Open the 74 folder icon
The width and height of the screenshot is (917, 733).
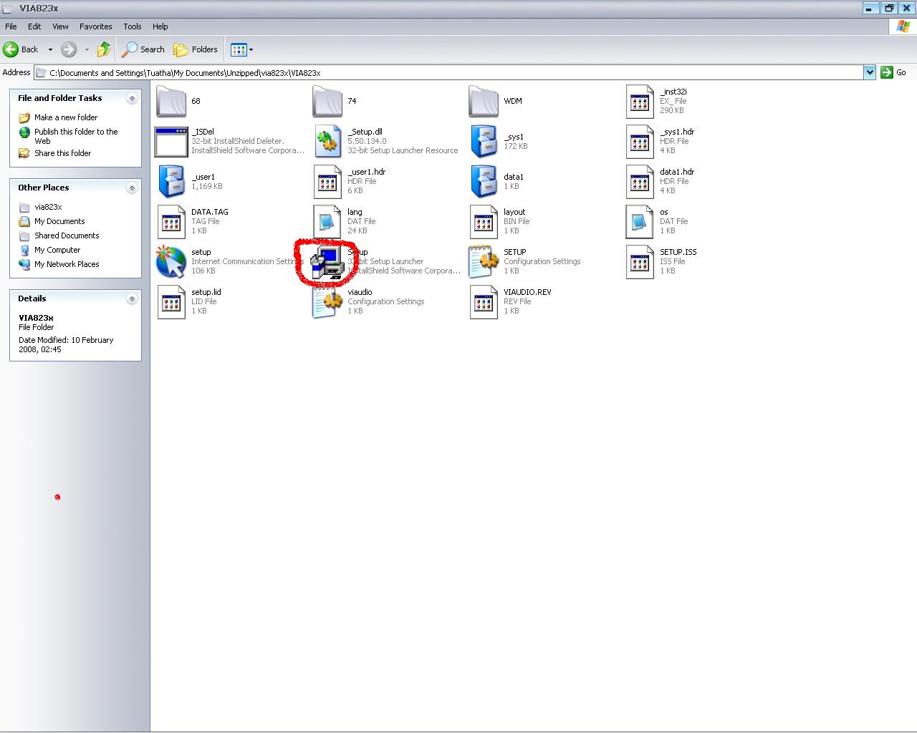coord(327,101)
